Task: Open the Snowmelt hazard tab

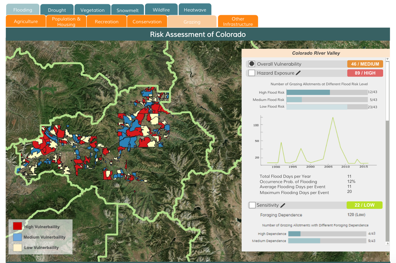Action: click(127, 10)
